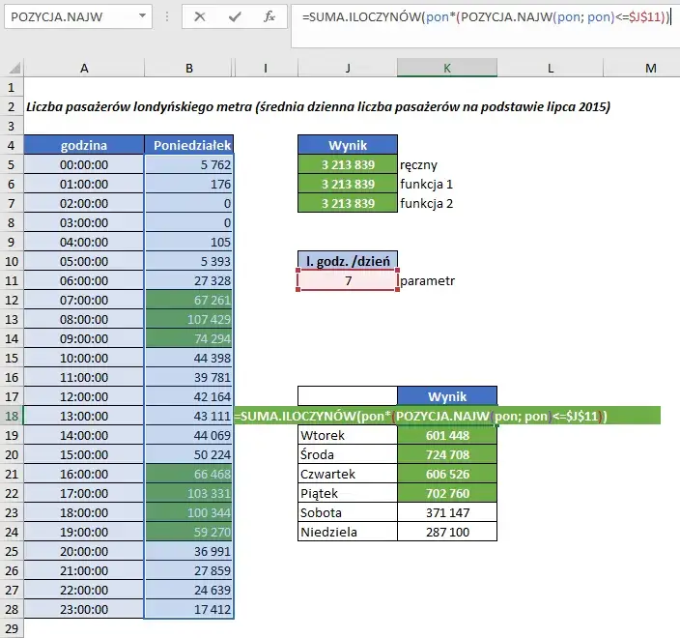Select the 'godzina' header cell
The width and height of the screenshot is (680, 638).
coord(84,145)
